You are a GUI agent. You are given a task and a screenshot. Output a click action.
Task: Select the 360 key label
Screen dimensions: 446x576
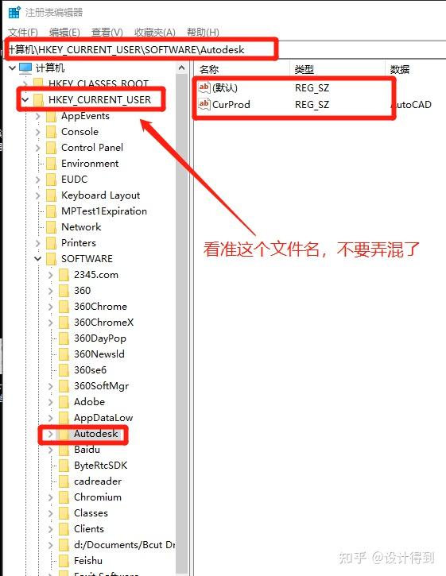83,291
